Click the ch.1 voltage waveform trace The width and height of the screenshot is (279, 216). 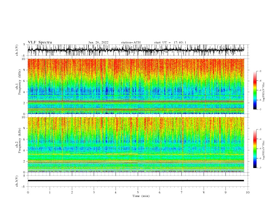click(x=136, y=50)
